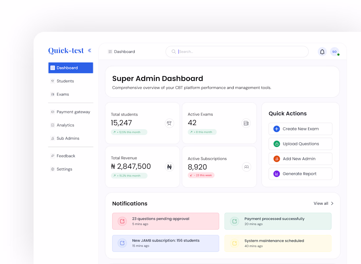Click the Dashboard sidebar grid icon
This screenshot has height=264, width=361.
53,68
